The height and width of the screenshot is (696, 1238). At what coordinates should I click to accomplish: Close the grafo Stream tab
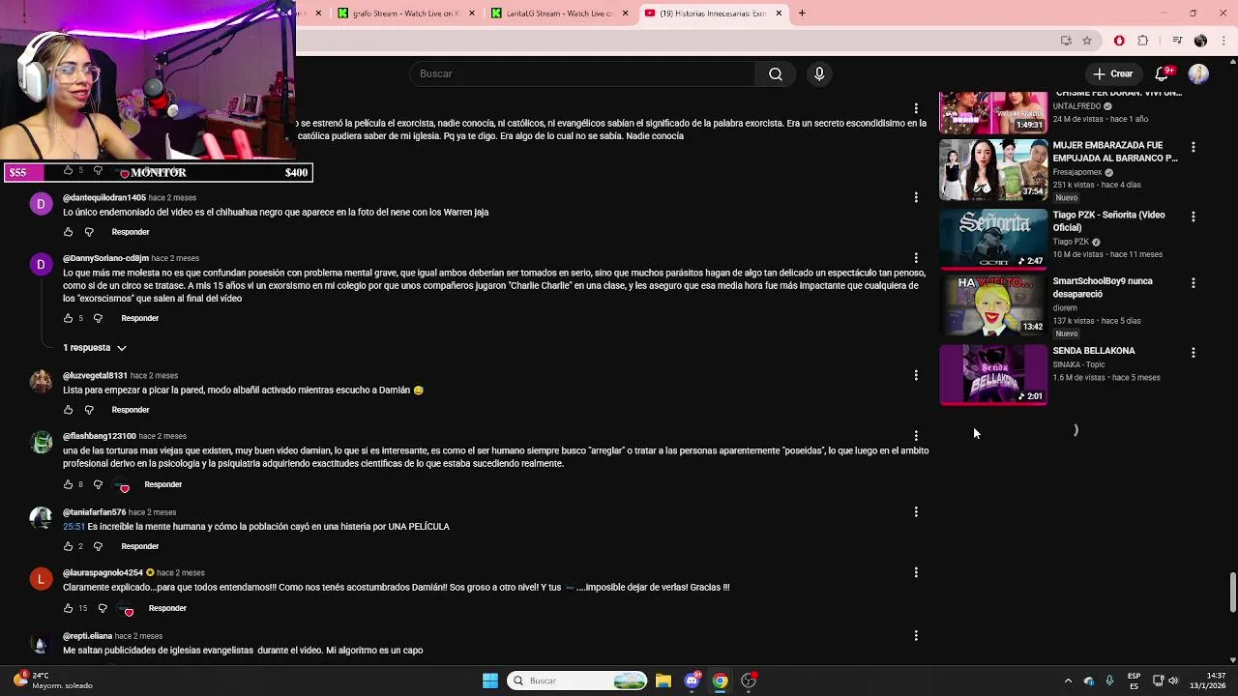(x=472, y=13)
